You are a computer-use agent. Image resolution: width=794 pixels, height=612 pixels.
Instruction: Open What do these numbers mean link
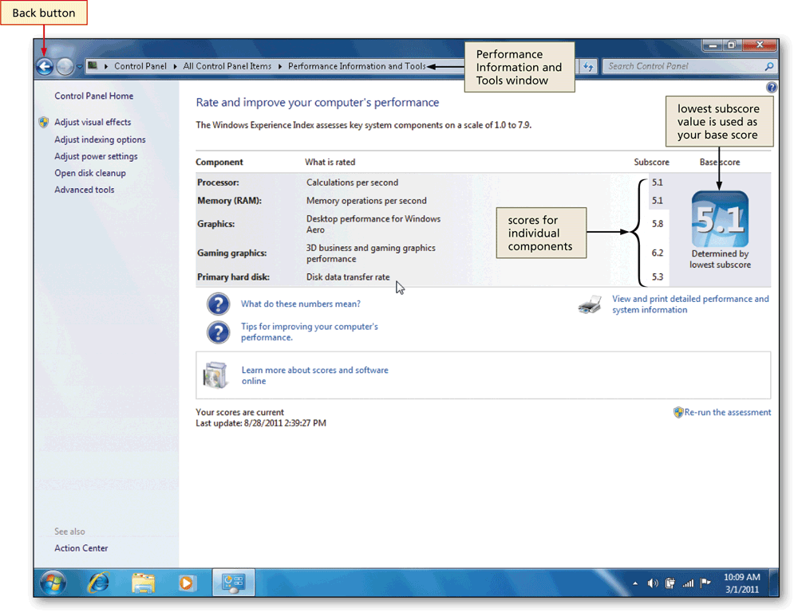pyautogui.click(x=301, y=304)
